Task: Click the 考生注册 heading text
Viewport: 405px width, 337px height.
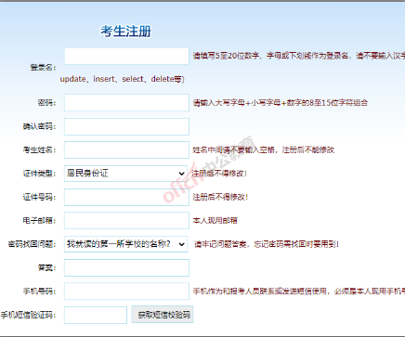Action: 125,32
